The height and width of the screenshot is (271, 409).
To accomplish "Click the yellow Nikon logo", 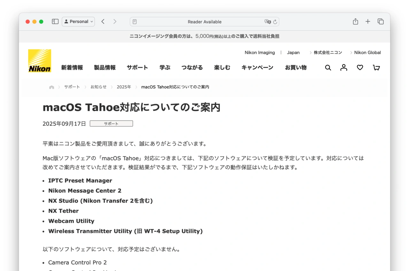I will pyautogui.click(x=39, y=61).
